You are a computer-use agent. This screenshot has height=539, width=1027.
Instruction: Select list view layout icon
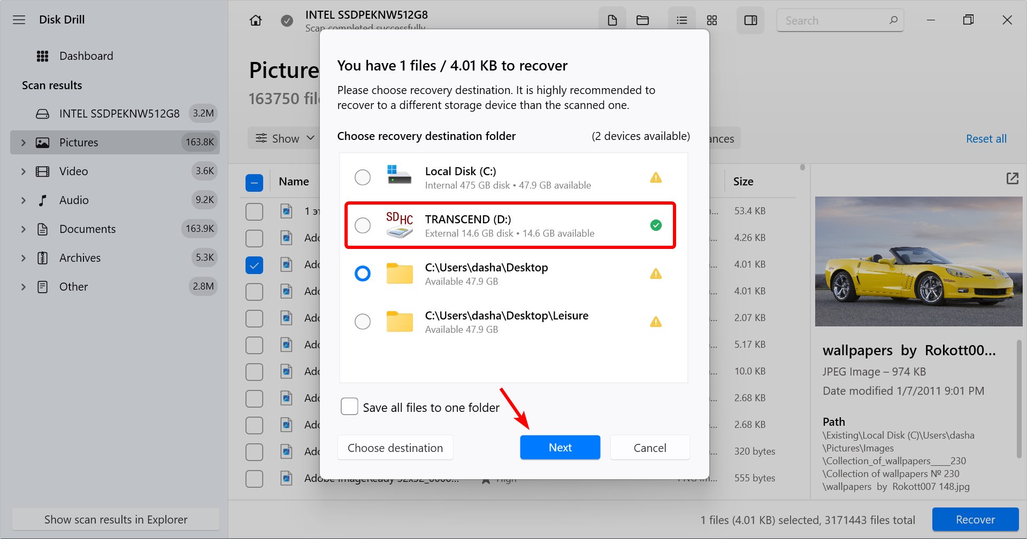(681, 20)
